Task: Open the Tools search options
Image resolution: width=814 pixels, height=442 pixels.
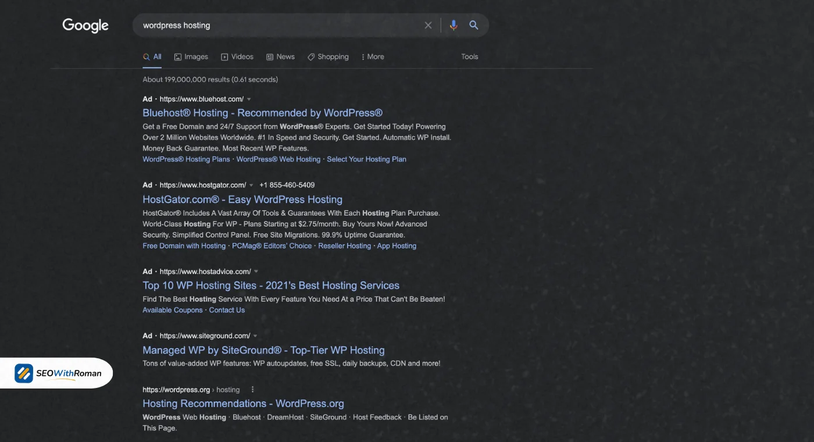Action: pyautogui.click(x=470, y=57)
